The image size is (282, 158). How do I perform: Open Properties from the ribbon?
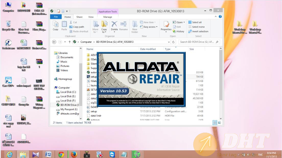(x=166, y=26)
